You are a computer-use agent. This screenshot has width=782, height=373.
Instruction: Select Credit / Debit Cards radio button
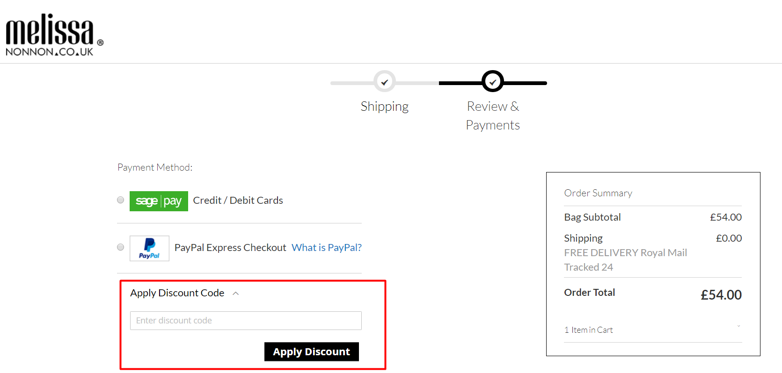pyautogui.click(x=121, y=200)
